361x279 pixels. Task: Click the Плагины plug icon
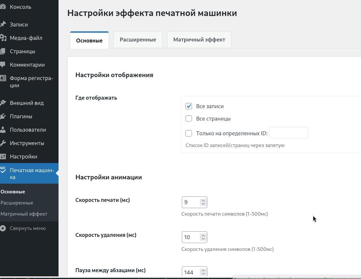point(3,116)
